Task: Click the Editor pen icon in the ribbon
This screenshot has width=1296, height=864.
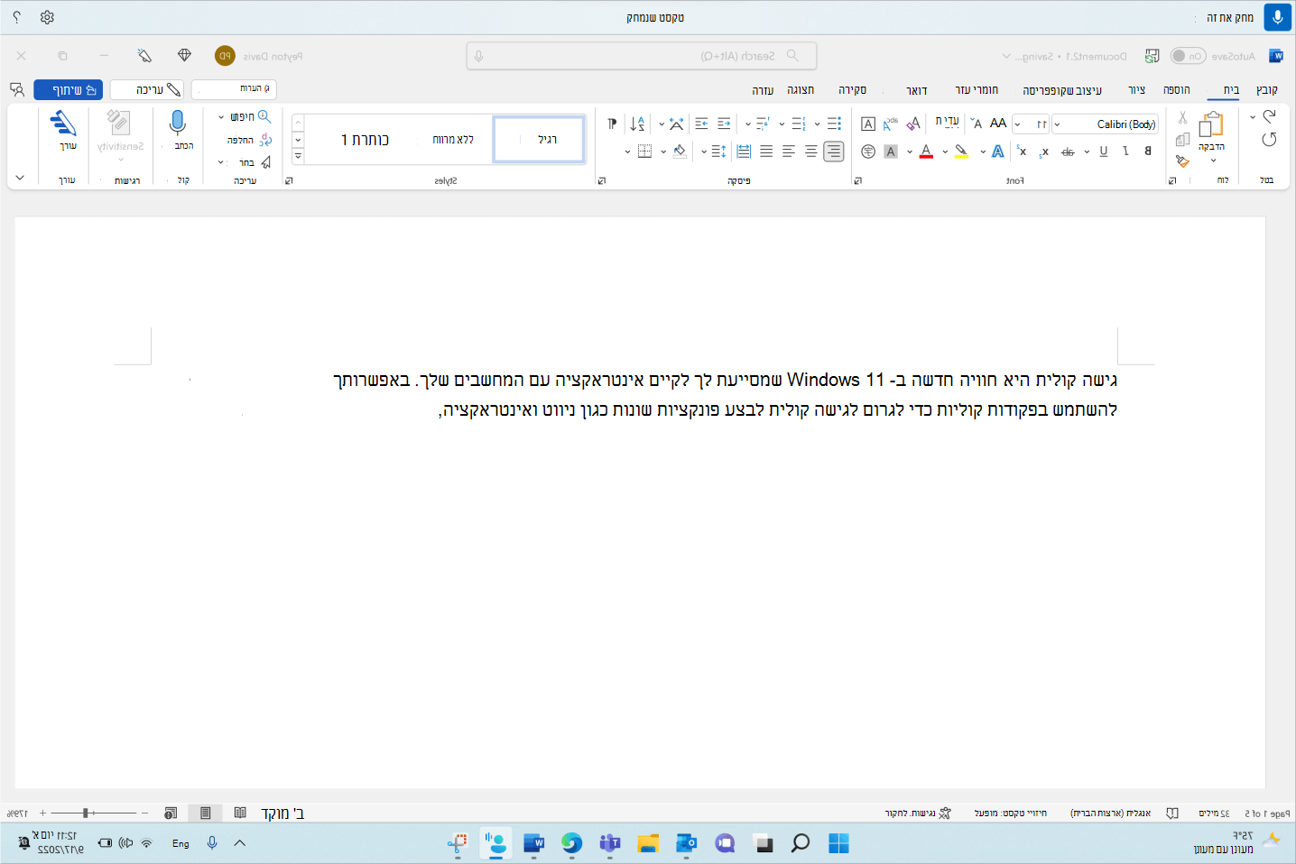Action: pos(63,123)
